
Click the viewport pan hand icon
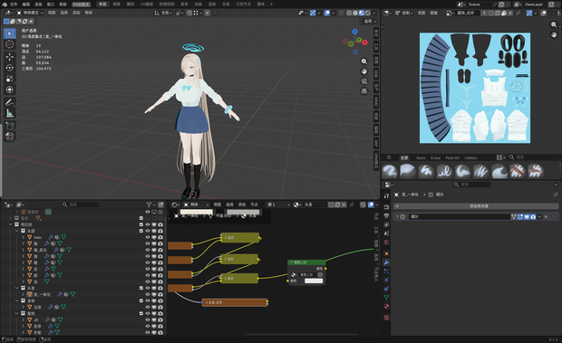tap(364, 71)
